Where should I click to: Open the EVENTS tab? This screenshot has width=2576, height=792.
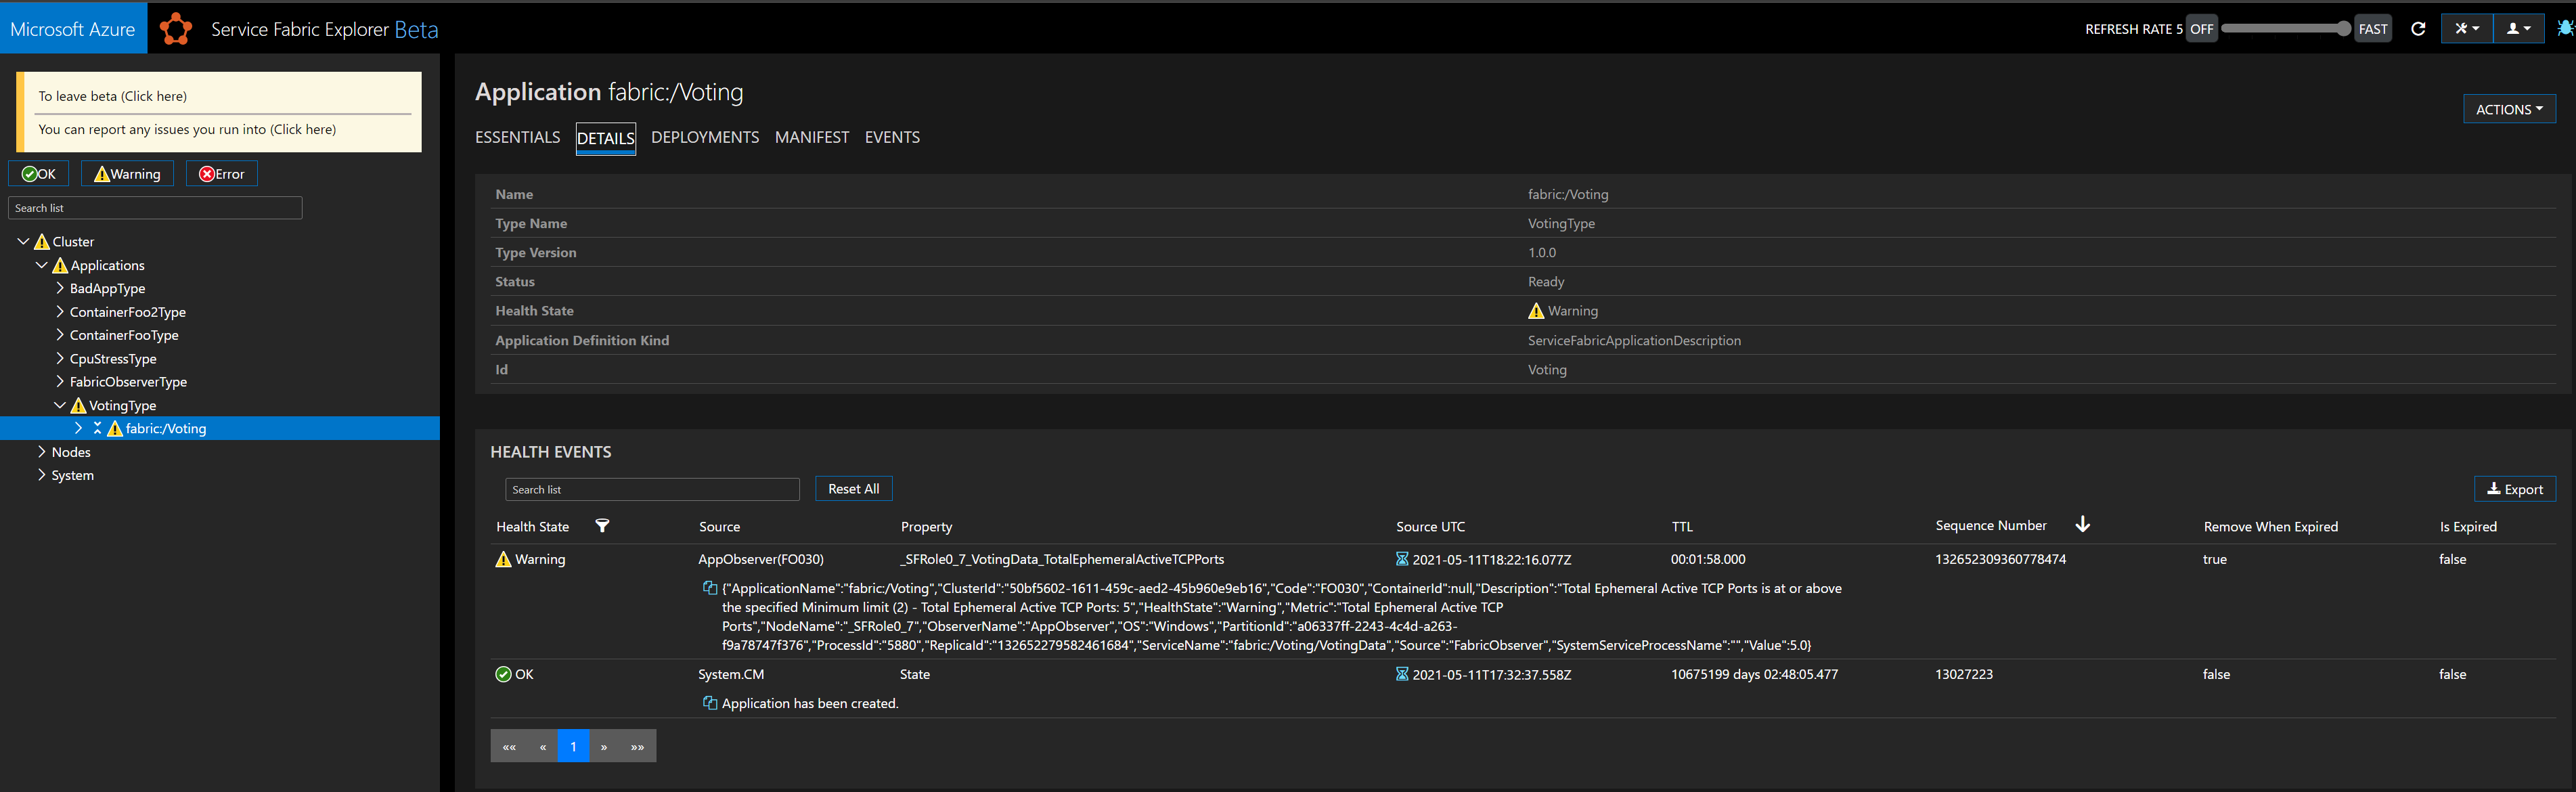(x=891, y=137)
